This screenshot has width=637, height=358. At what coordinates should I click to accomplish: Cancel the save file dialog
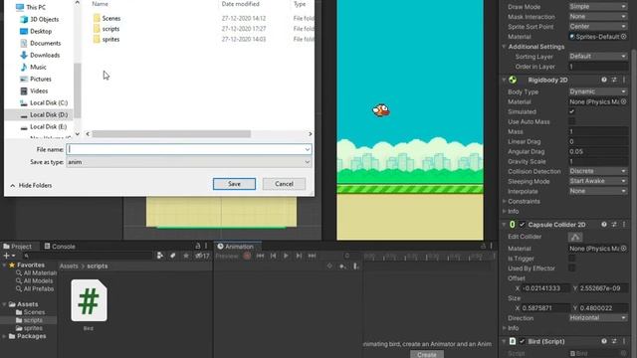click(284, 184)
